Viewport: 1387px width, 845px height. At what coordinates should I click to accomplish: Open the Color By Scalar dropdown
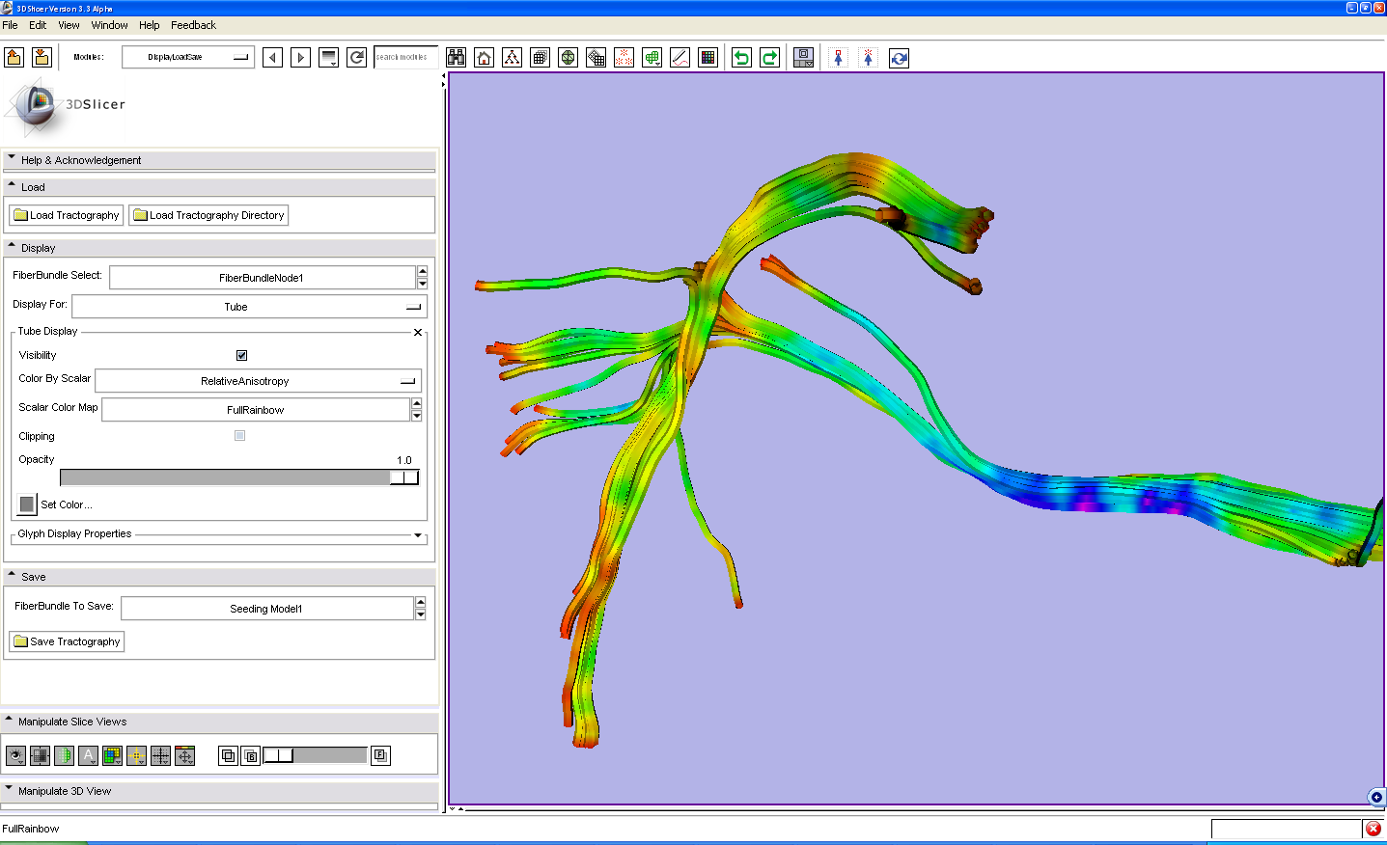(258, 381)
